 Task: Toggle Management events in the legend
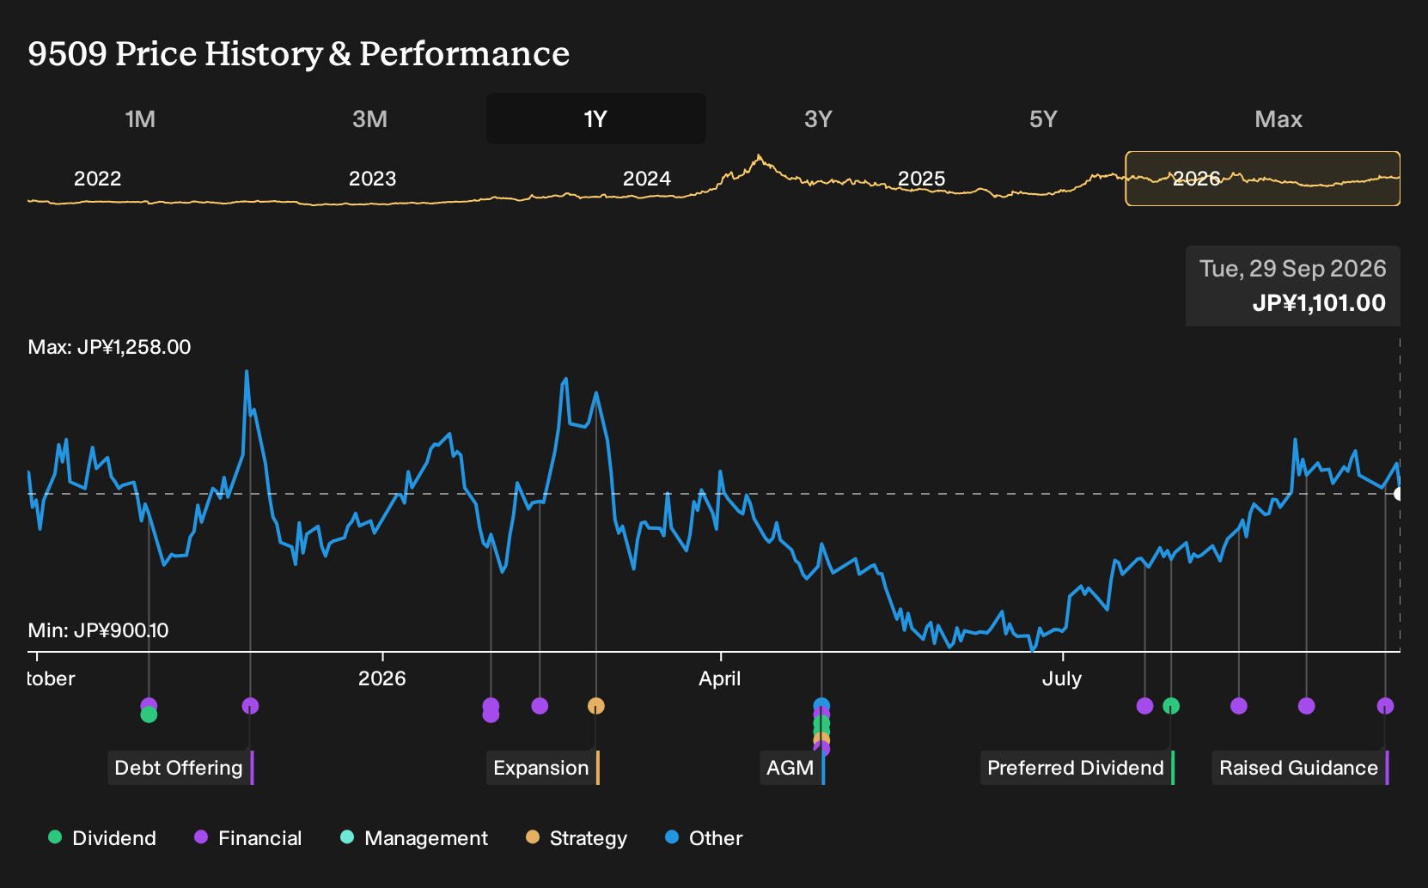click(414, 838)
